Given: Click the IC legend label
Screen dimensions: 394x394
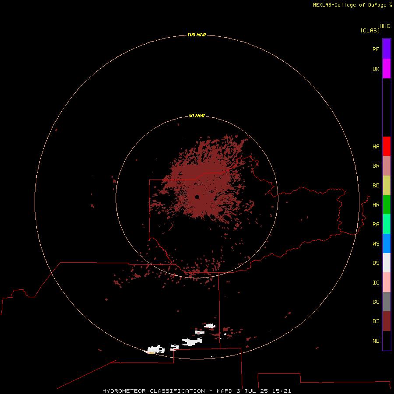Looking at the screenshot, I should tap(376, 283).
